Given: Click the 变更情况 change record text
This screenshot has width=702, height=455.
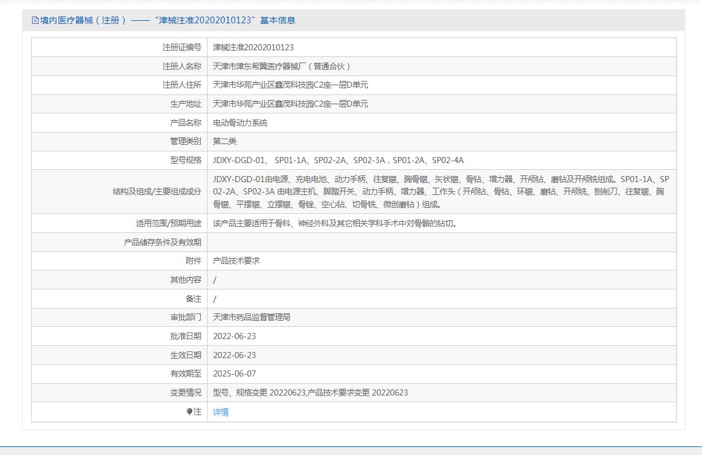Looking at the screenshot, I should point(310,392).
